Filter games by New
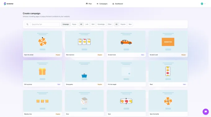 130,25
